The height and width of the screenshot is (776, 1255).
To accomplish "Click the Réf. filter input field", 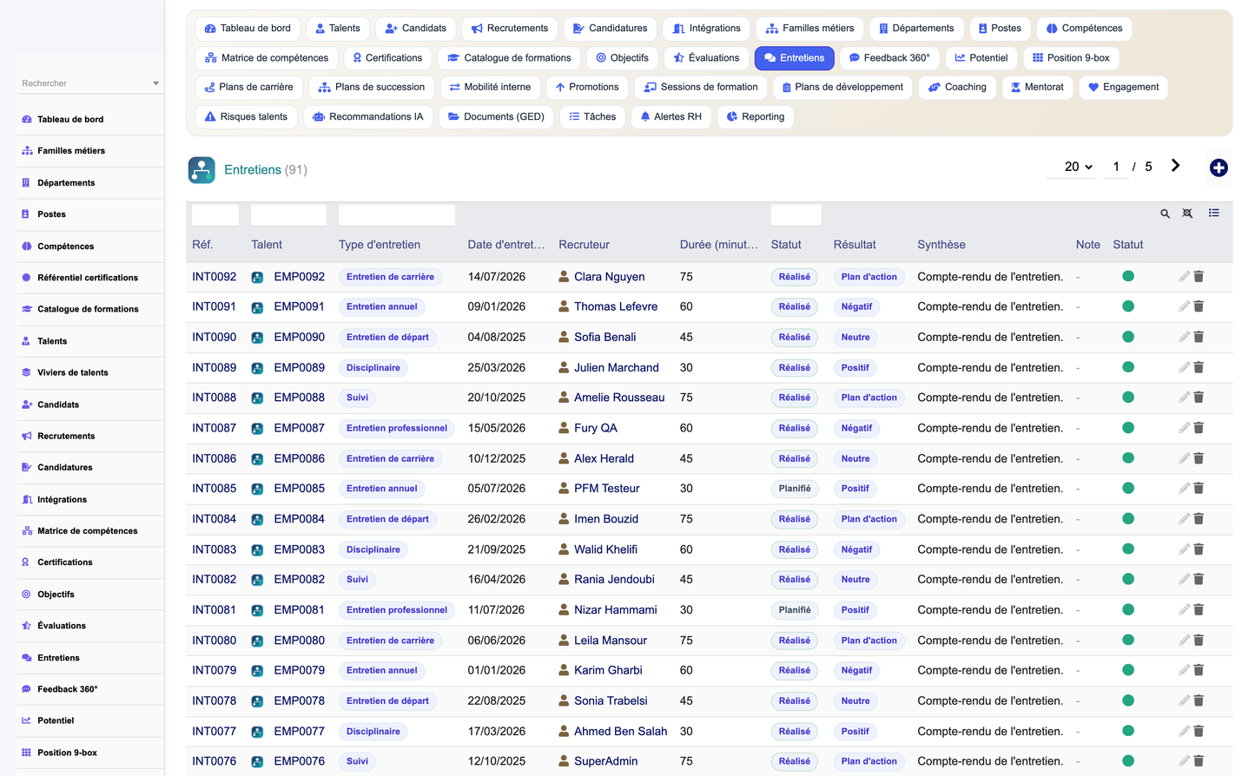I will click(215, 214).
